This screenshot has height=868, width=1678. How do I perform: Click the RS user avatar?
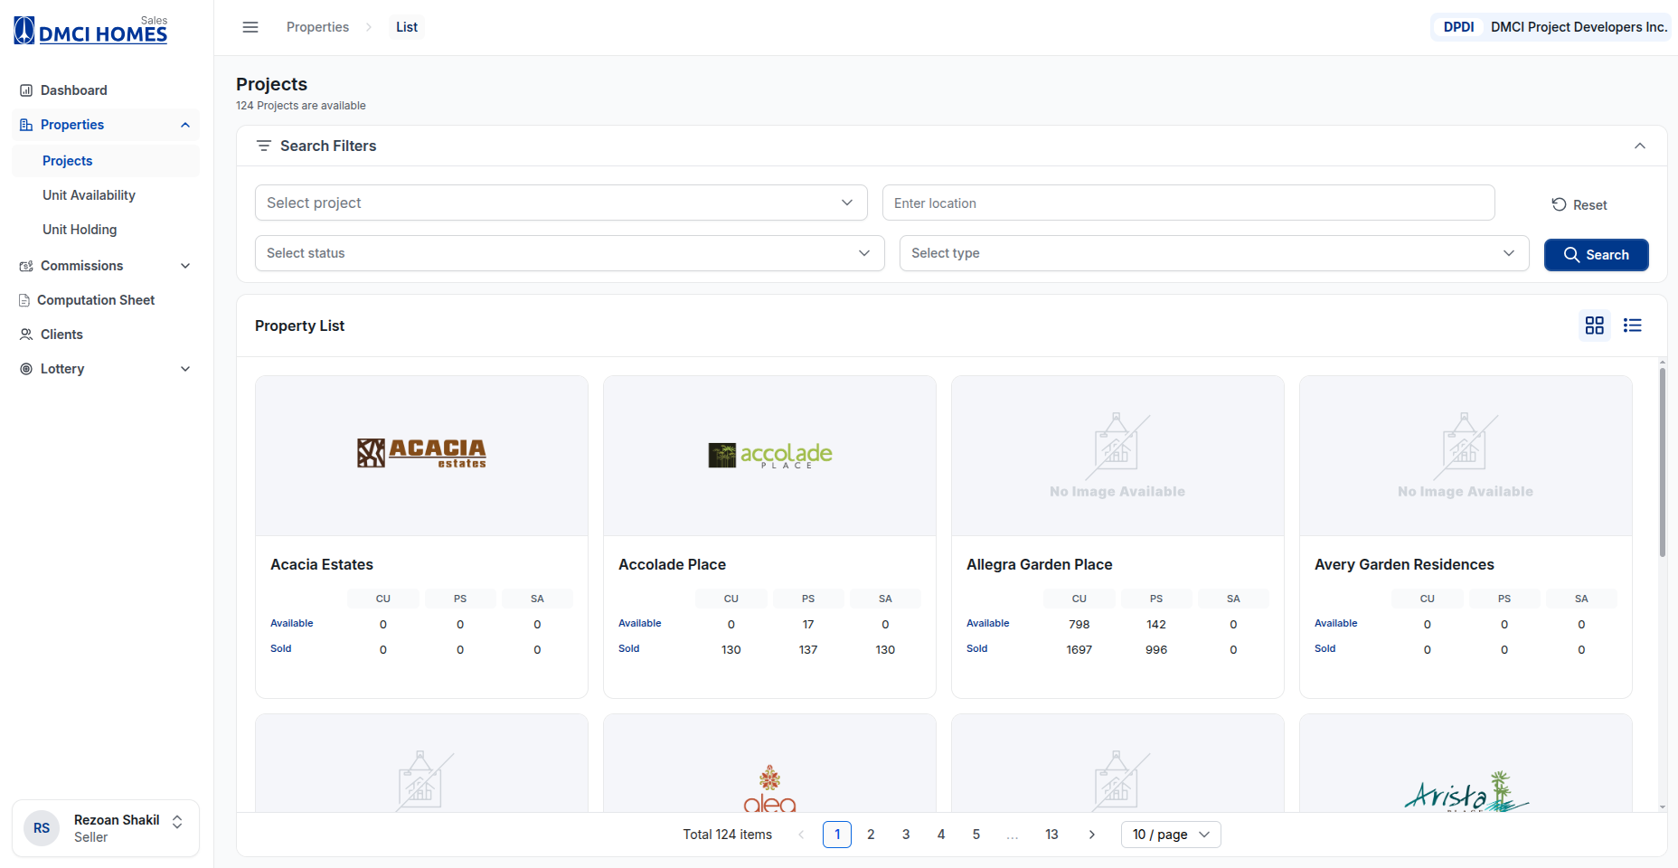tap(42, 828)
